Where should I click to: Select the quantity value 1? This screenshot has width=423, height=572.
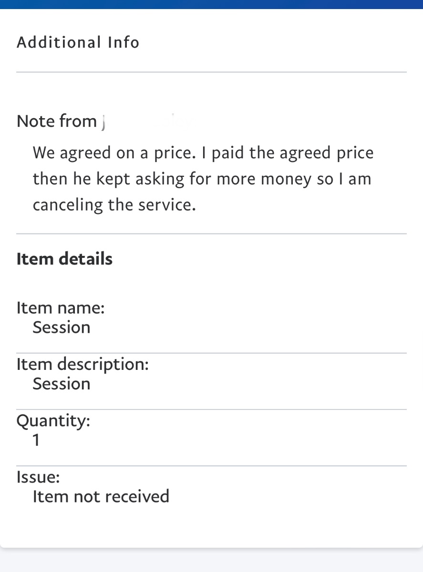(x=36, y=440)
